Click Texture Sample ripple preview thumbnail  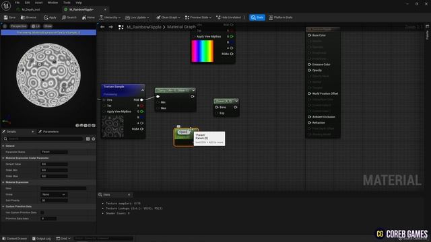pos(112,126)
